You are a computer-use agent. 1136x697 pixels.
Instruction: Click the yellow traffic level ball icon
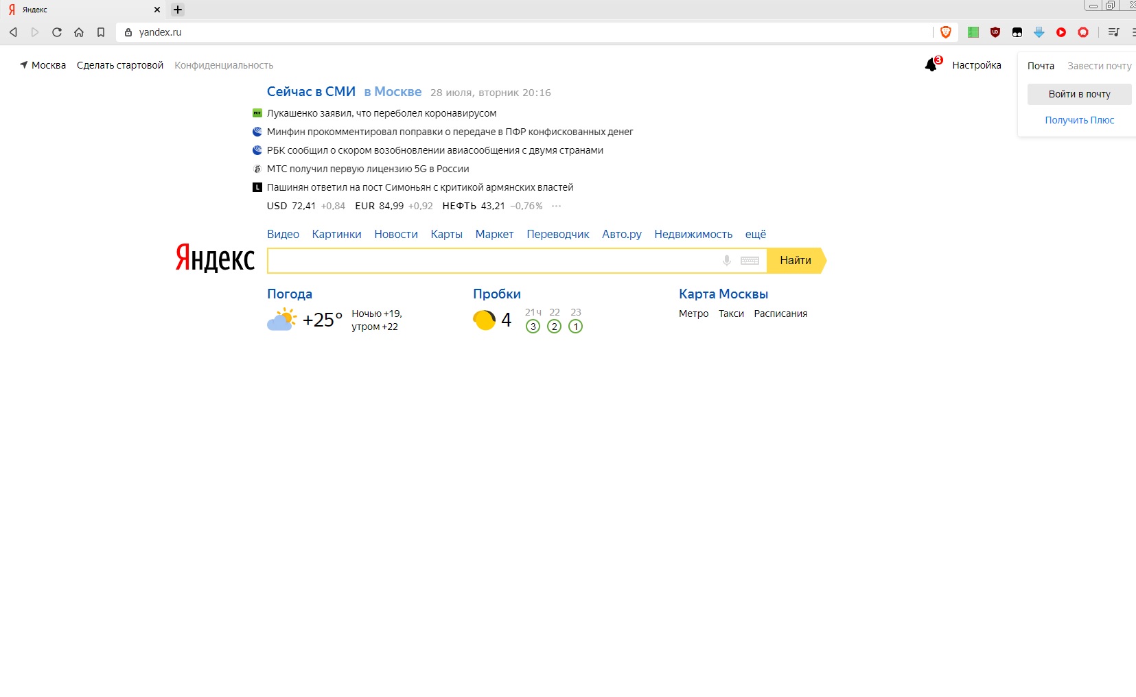pyautogui.click(x=484, y=320)
